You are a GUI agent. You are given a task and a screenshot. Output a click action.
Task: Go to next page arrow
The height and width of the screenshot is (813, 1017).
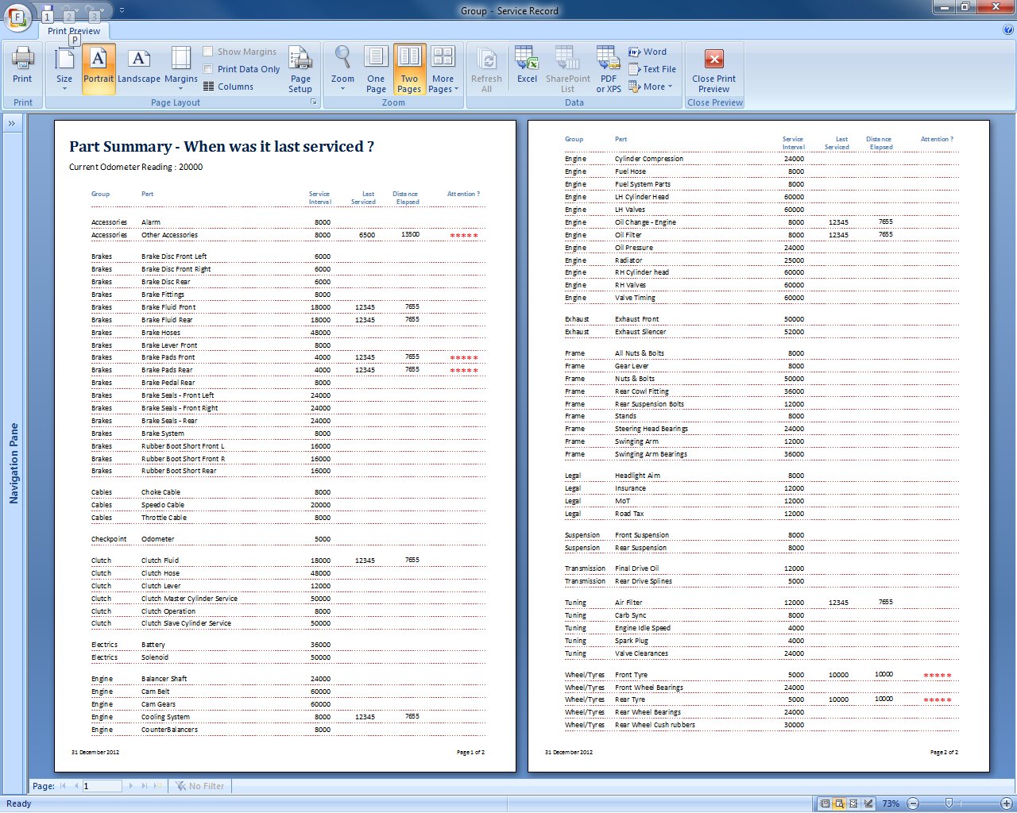[131, 786]
